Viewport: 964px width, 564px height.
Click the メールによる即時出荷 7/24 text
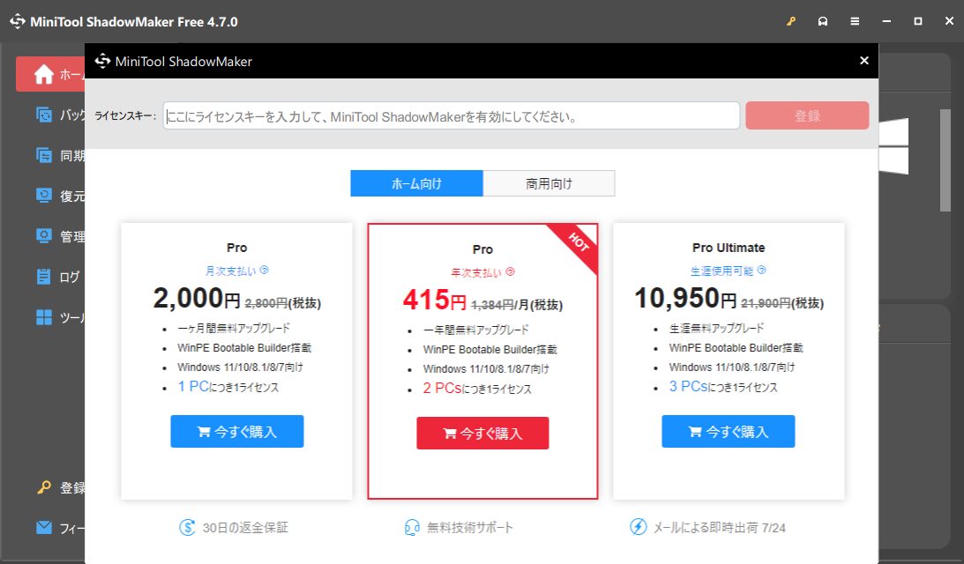point(720,528)
